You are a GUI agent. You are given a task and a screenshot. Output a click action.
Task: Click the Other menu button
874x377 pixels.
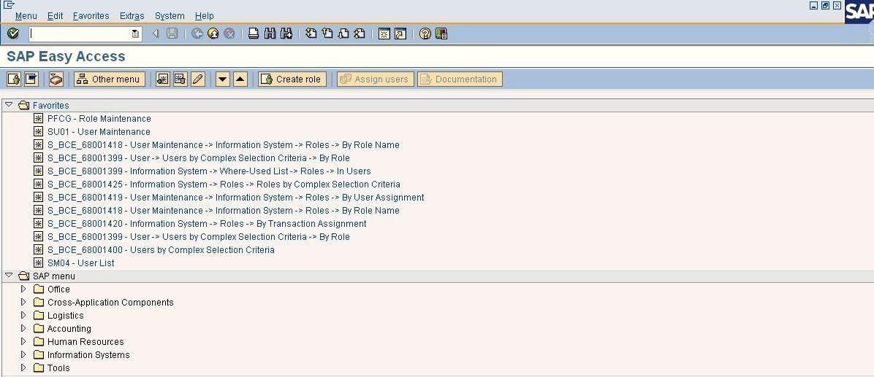pos(110,79)
